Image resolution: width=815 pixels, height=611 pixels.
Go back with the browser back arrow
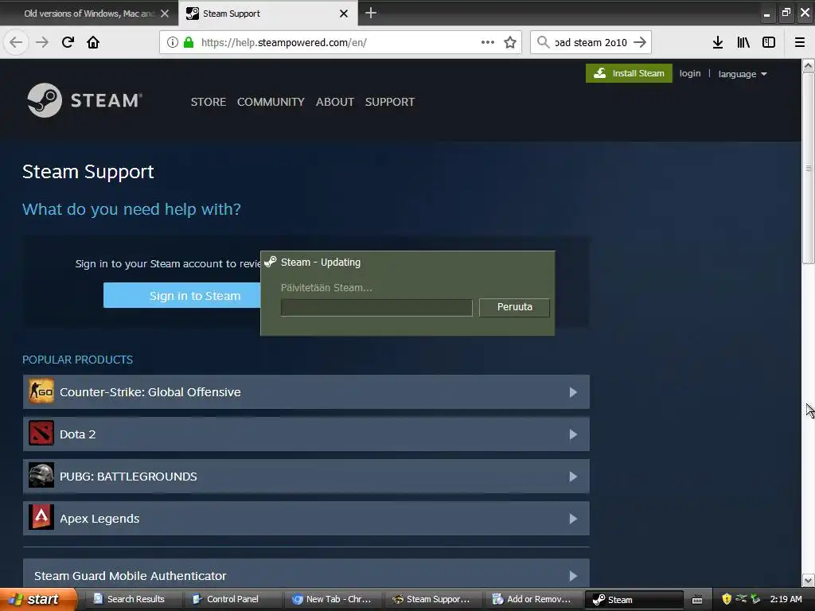tap(16, 42)
